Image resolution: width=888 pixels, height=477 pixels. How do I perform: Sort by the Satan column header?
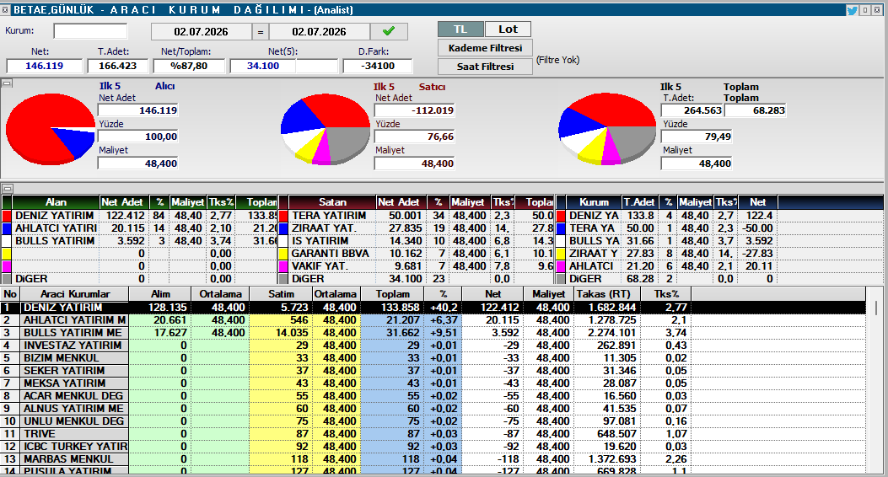[332, 202]
